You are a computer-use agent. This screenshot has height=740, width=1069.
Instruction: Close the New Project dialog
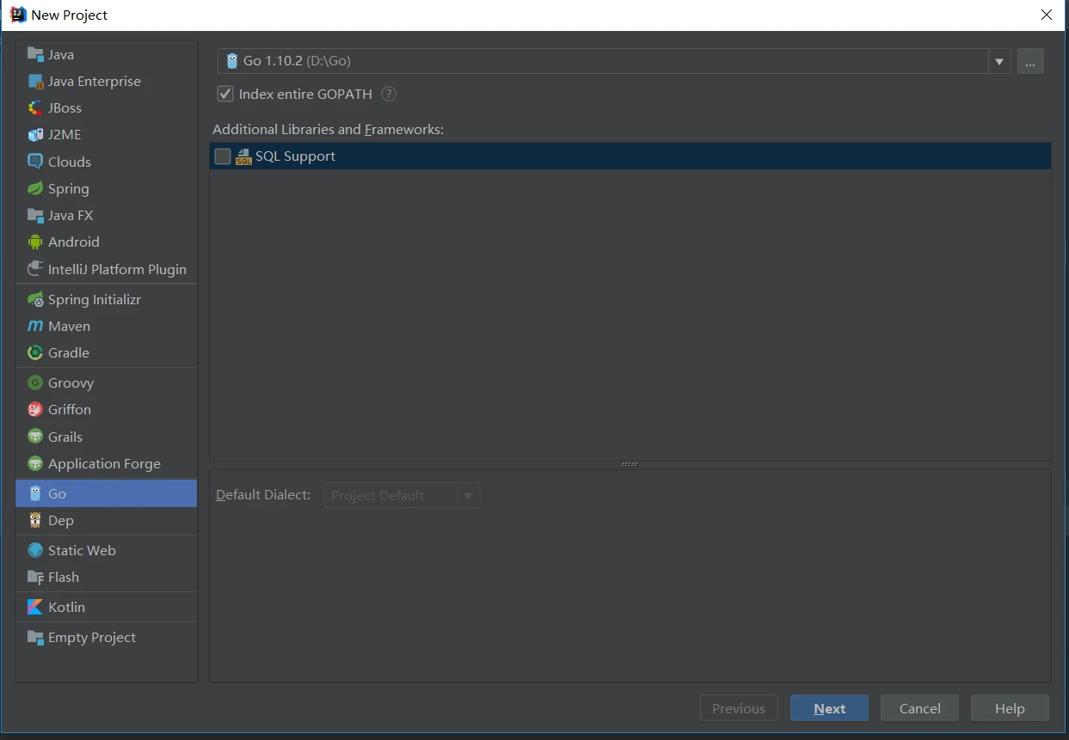pyautogui.click(x=1047, y=15)
